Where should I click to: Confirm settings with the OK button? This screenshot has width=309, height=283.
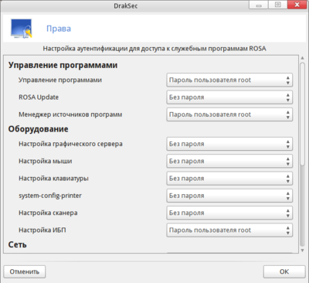click(x=284, y=271)
